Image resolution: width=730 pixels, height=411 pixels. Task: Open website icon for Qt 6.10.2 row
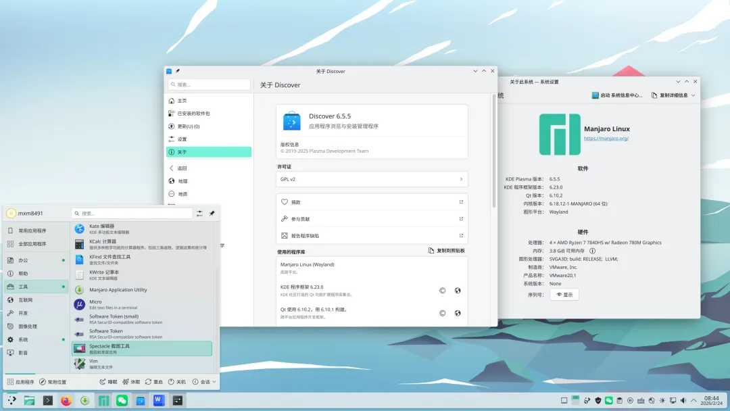click(x=458, y=313)
